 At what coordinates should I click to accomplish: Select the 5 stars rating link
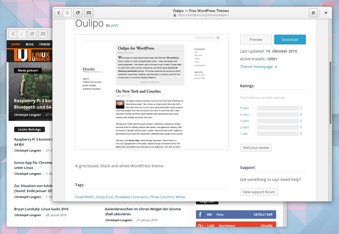pyautogui.click(x=244, y=108)
